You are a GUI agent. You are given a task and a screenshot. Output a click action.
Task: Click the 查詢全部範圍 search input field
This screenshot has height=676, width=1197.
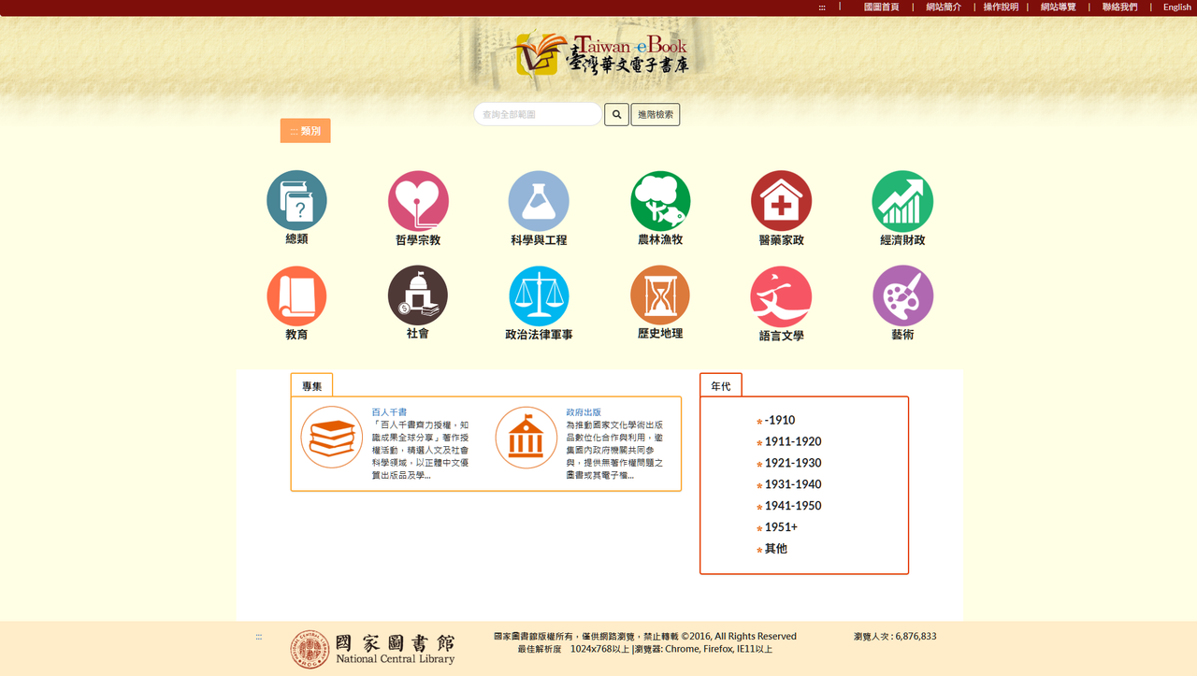pyautogui.click(x=538, y=114)
